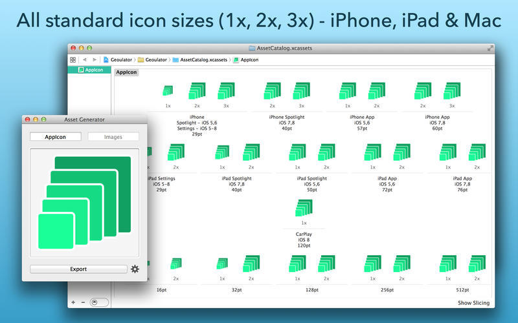Select Mac 32pt 1x icon slot
Screen dimensions: 518x323
222,264
